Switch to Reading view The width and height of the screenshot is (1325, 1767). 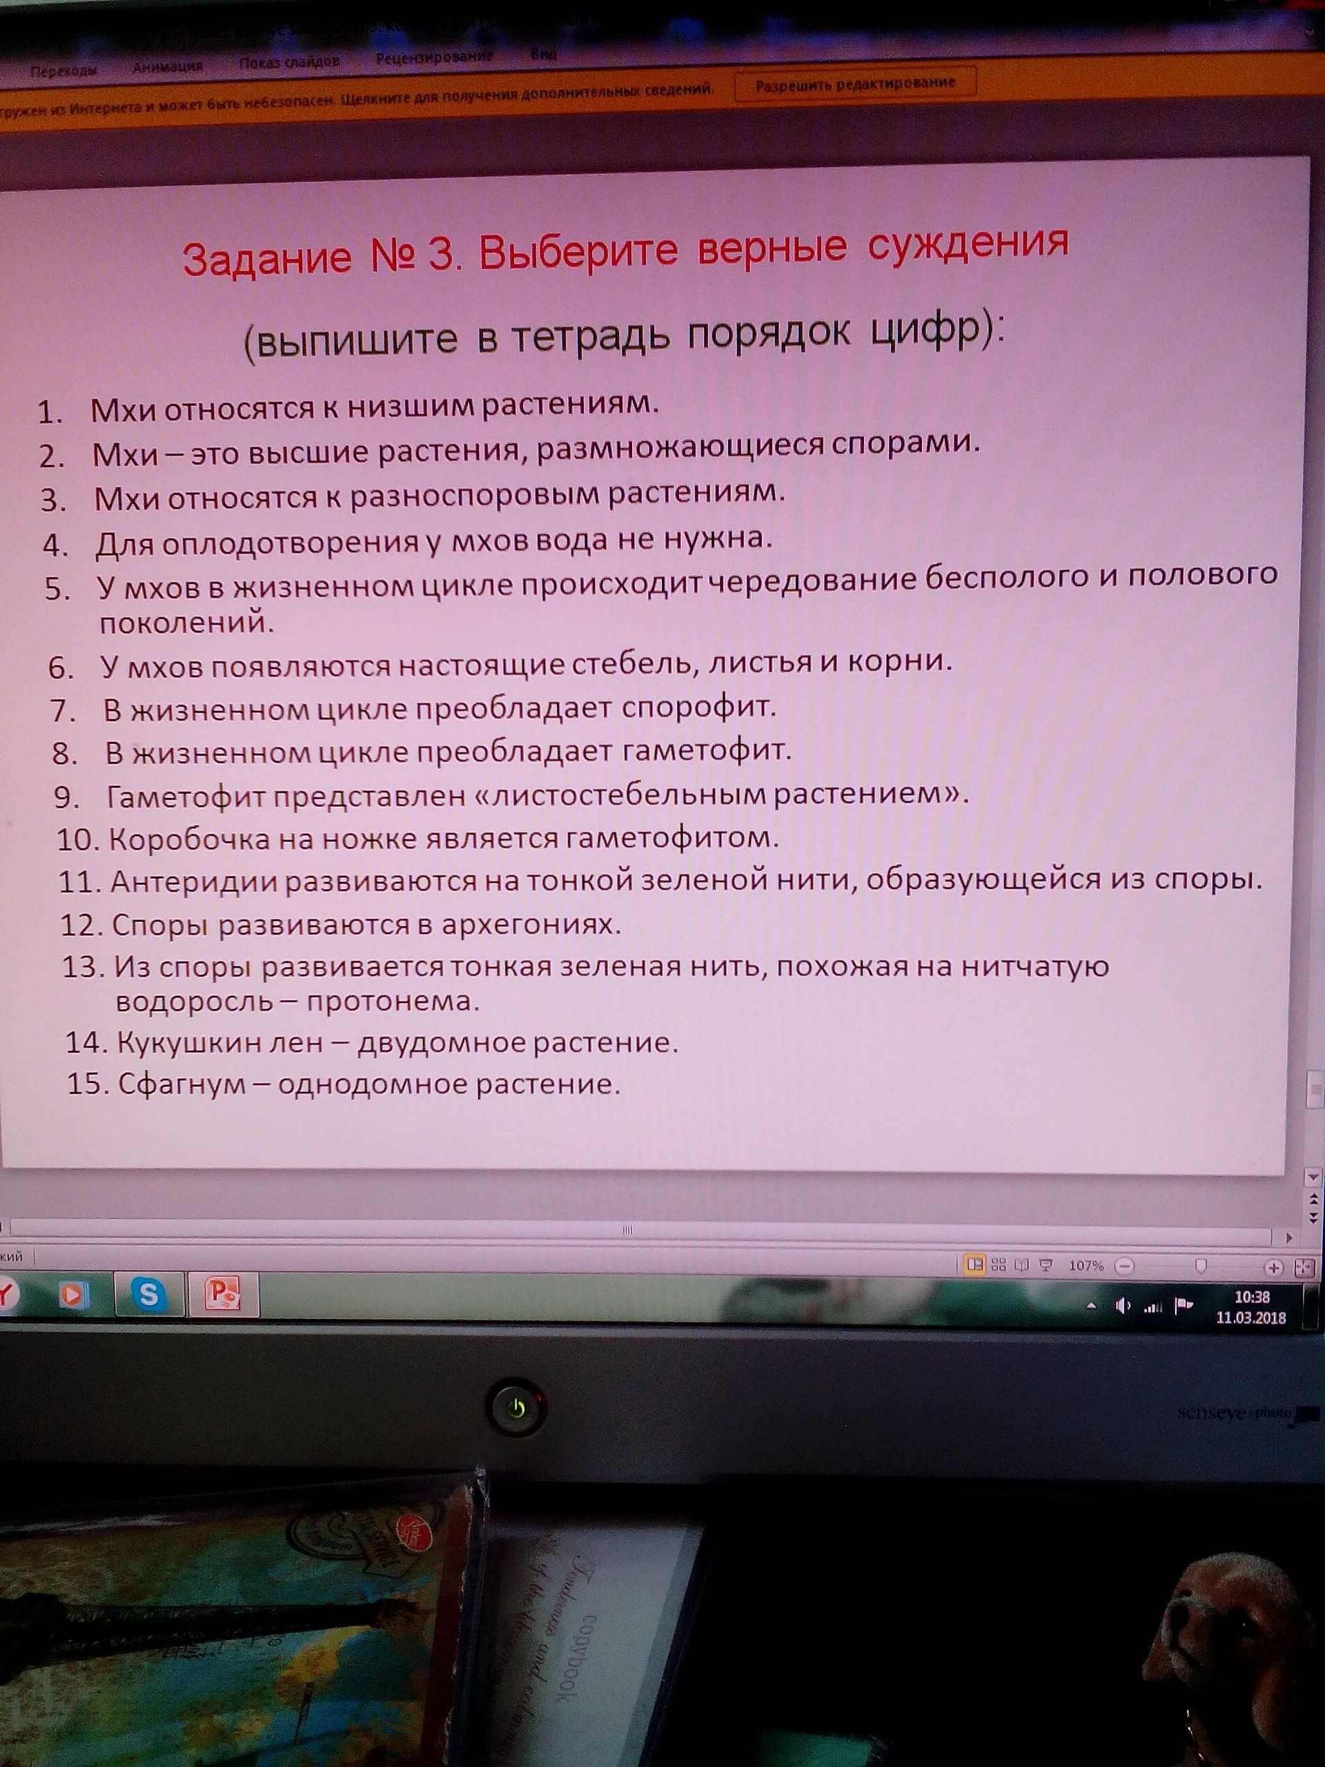[1022, 1265]
